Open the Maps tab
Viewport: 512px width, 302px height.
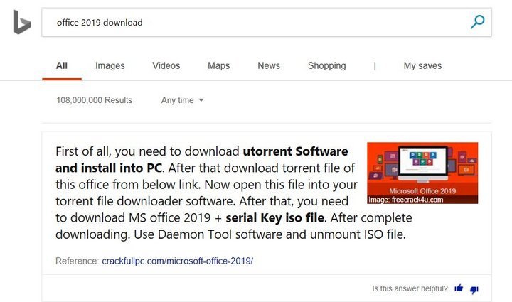pyautogui.click(x=218, y=65)
